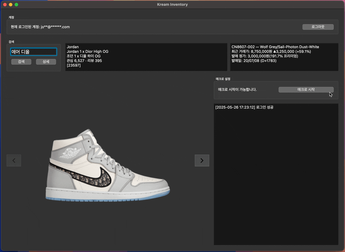Image resolution: width=345 pixels, height=252 pixels.
Task: Click the product ID [23597]
Action: 74,65
